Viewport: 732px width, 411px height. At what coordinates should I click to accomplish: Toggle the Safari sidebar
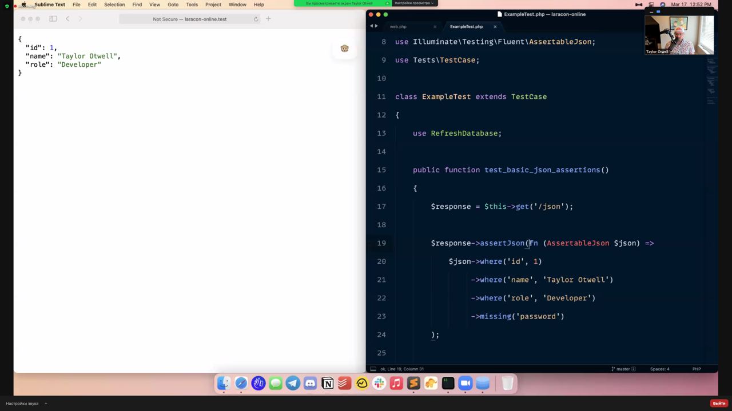click(53, 19)
